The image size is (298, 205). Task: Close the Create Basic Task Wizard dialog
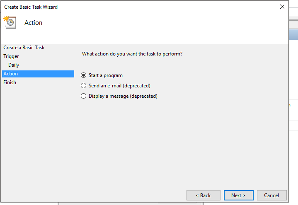click(x=282, y=7)
